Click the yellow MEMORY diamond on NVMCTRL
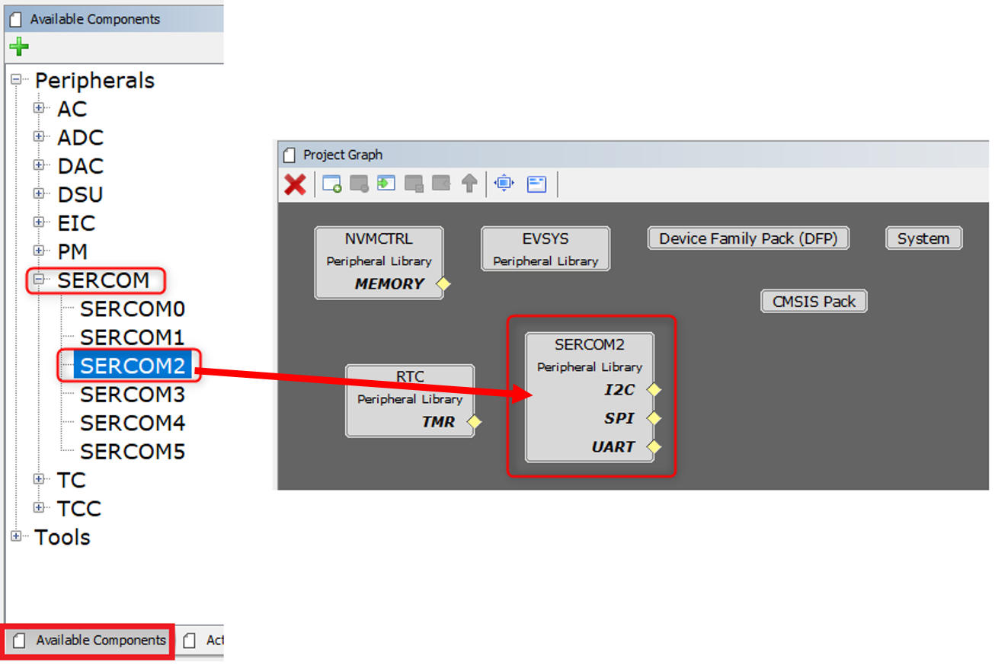The height and width of the screenshot is (665, 995). [x=443, y=284]
